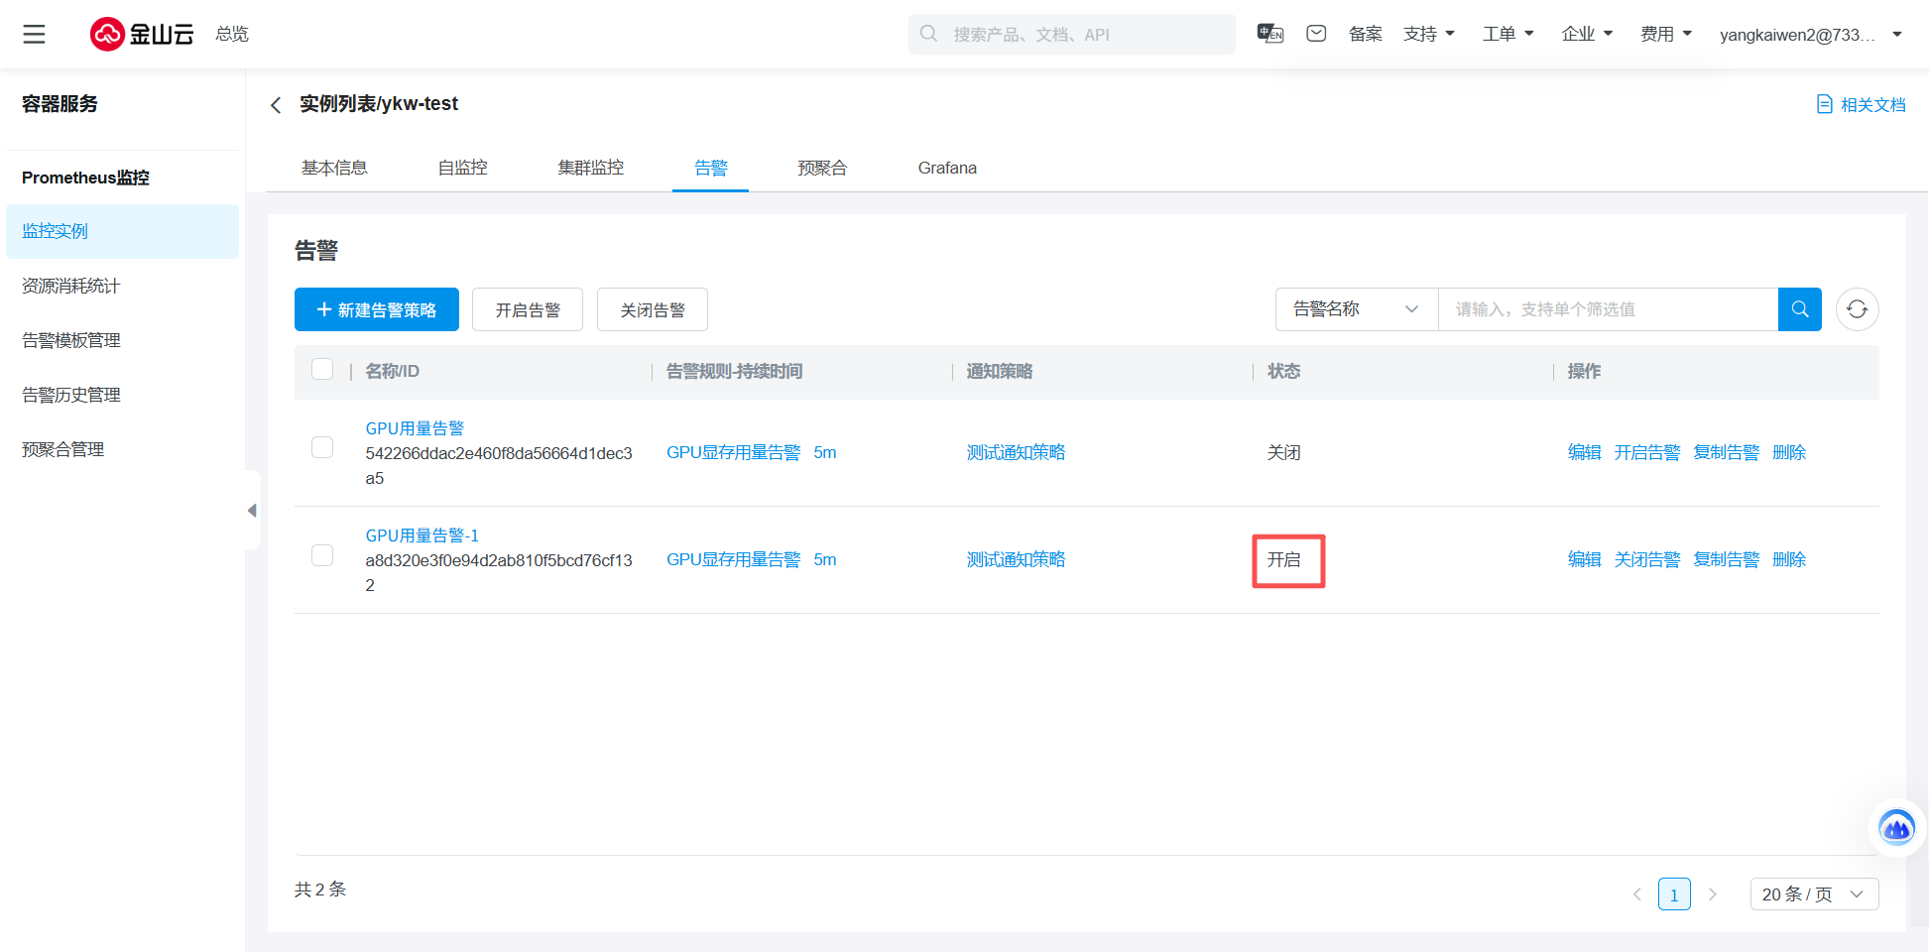Go back using the left arrow
The width and height of the screenshot is (1929, 952).
276,105
